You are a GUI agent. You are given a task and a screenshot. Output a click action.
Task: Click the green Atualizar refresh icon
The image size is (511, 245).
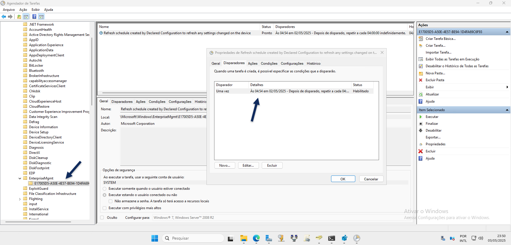pyautogui.click(x=421, y=94)
